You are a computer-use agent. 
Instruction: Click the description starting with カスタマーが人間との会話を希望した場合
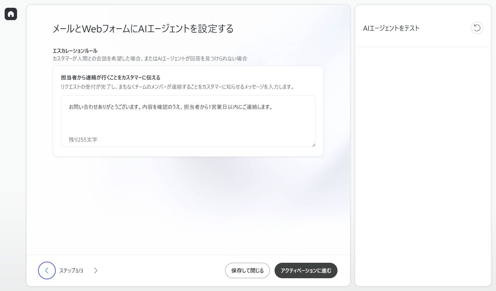tap(150, 58)
